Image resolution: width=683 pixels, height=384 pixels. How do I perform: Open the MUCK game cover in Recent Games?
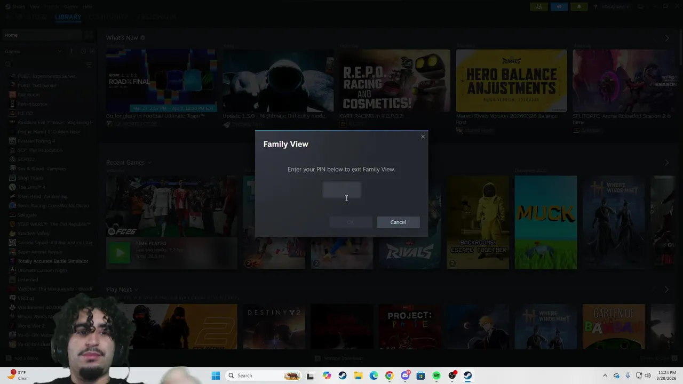pyautogui.click(x=545, y=222)
